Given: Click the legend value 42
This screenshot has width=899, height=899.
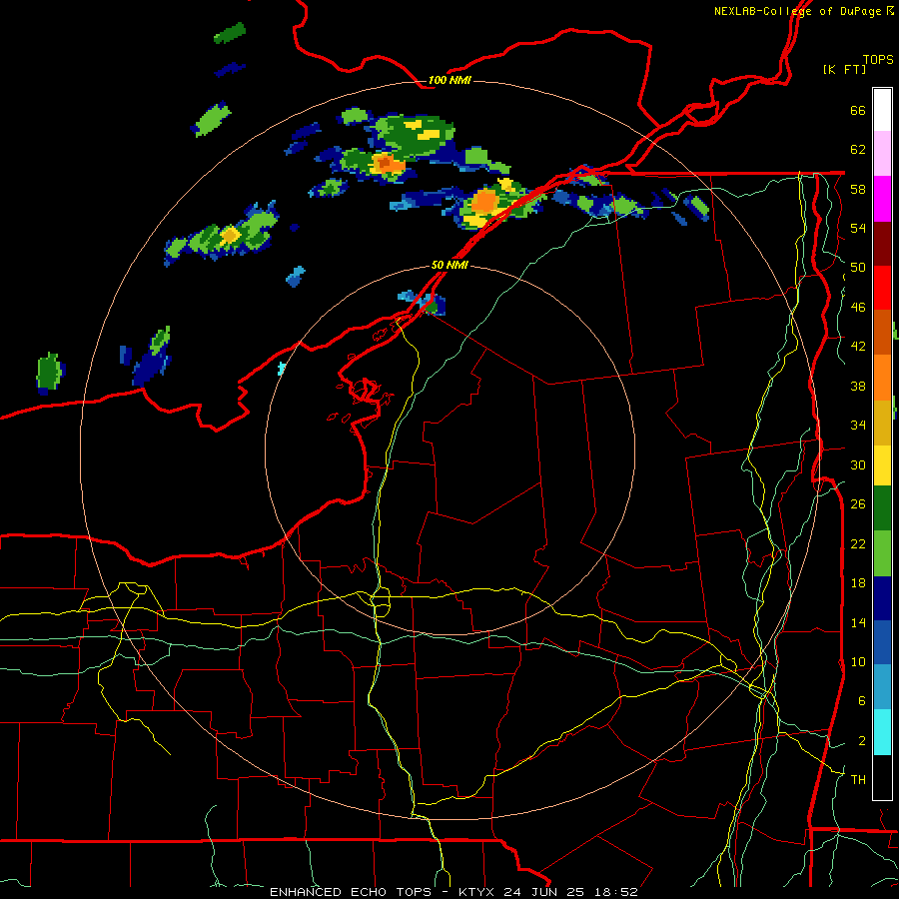Looking at the screenshot, I should pyautogui.click(x=858, y=347).
